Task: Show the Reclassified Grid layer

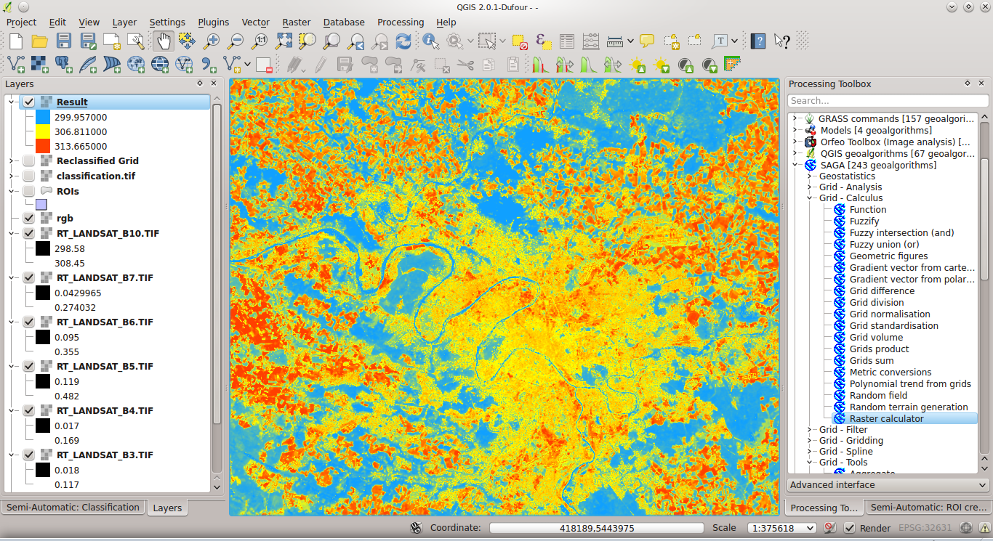Action: (28, 160)
